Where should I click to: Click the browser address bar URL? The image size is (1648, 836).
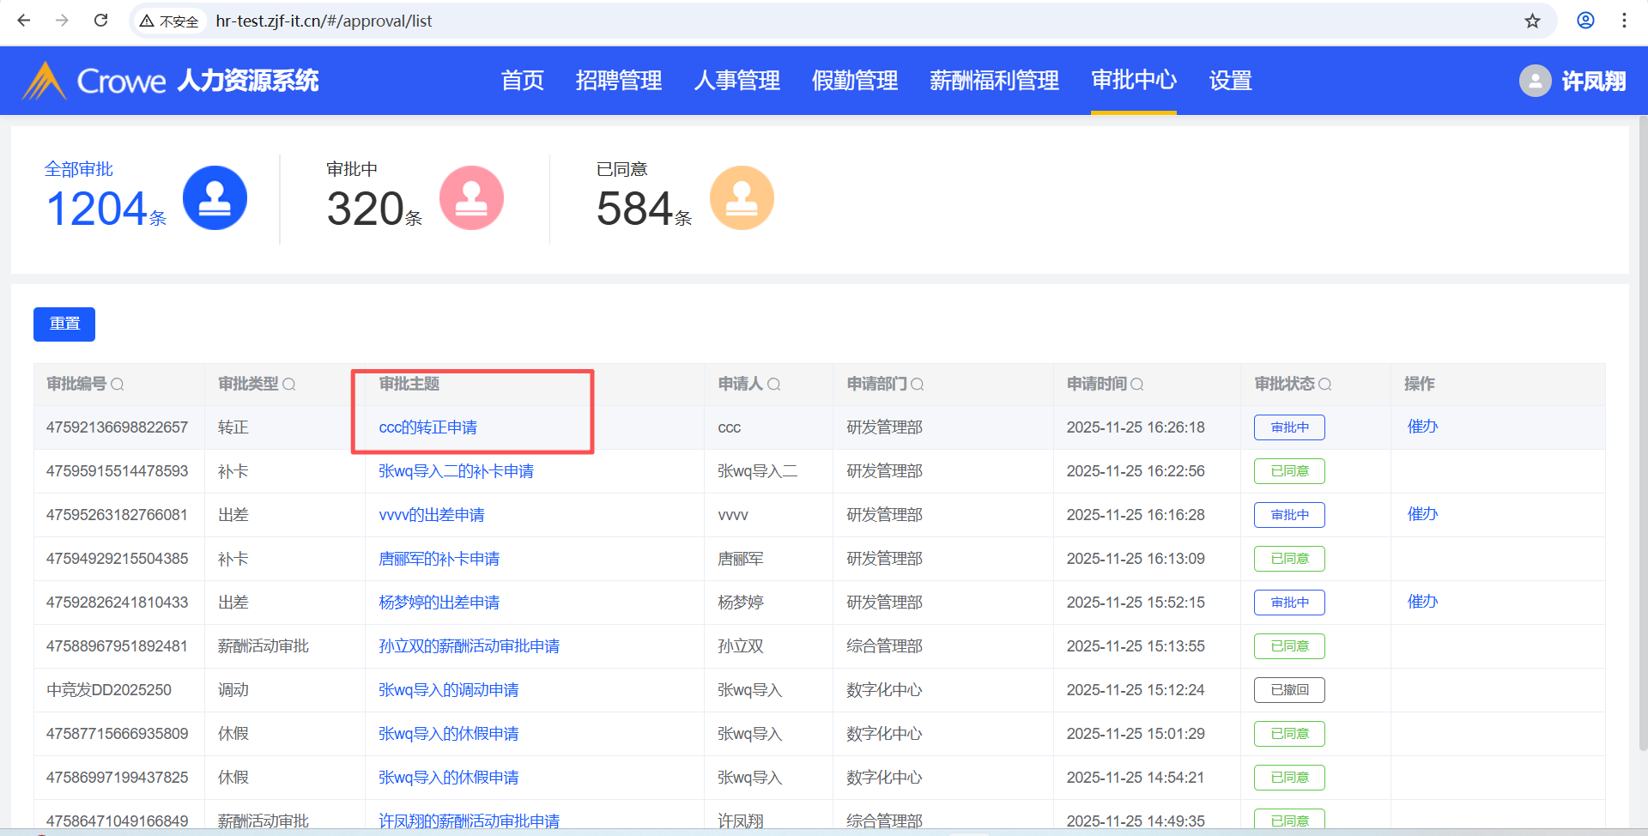pyautogui.click(x=324, y=21)
